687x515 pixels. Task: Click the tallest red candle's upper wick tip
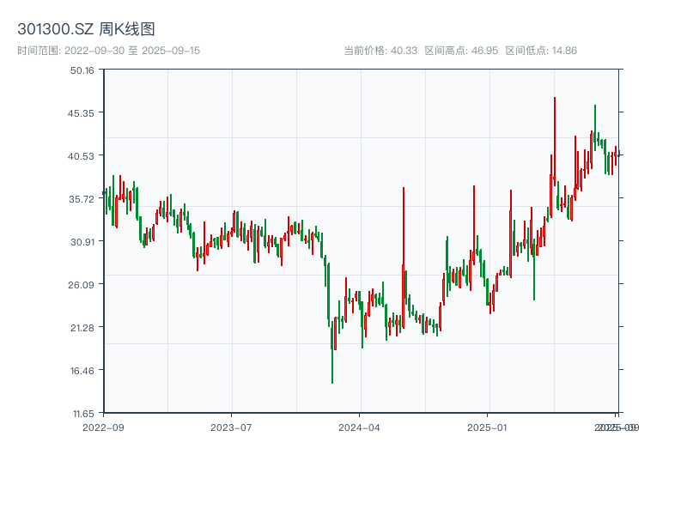coord(555,98)
